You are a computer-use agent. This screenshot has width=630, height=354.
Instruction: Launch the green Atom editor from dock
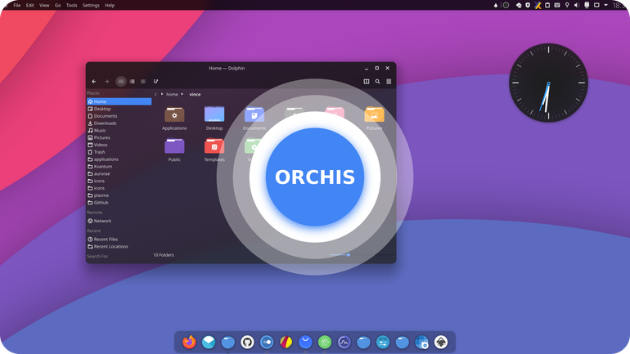pos(325,342)
